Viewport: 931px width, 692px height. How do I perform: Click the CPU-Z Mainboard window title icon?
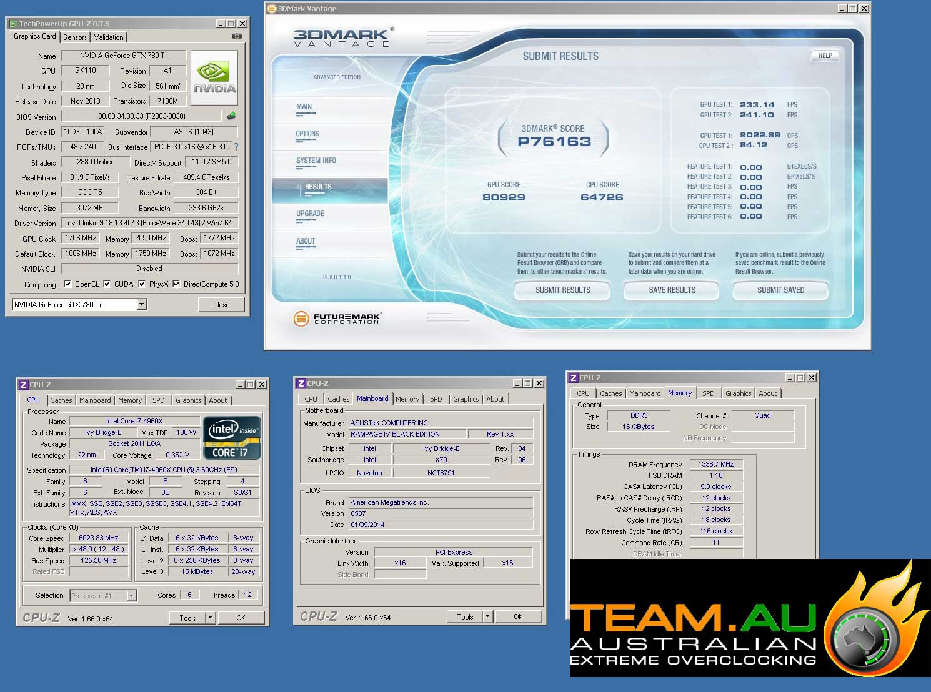(x=301, y=383)
